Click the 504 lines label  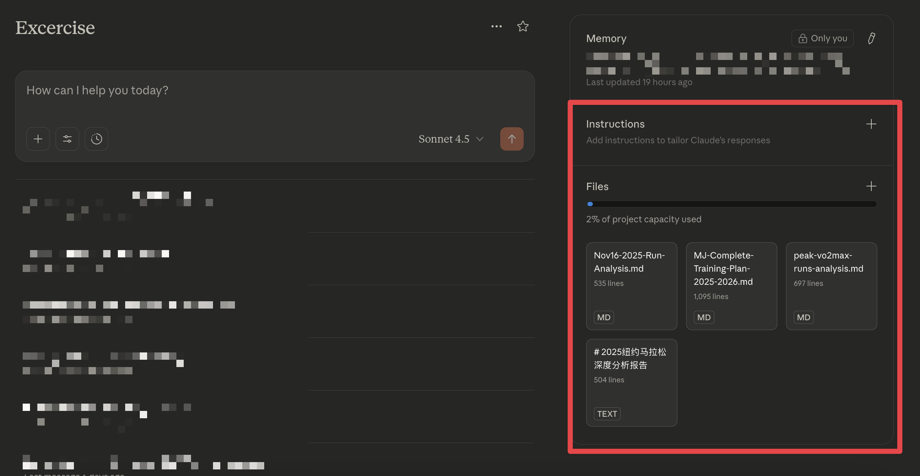pos(609,380)
